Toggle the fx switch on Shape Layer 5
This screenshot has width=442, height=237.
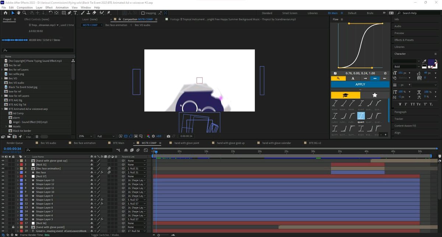102,200
